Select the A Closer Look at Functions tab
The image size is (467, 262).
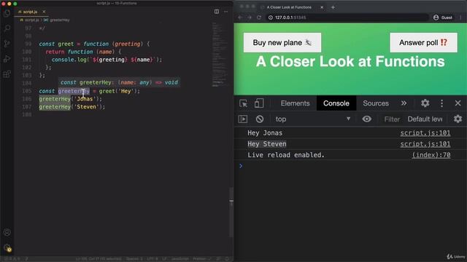pos(289,7)
